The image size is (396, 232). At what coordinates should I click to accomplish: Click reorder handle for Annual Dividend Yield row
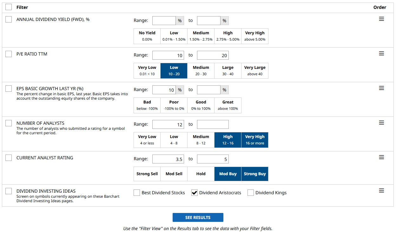click(x=381, y=19)
